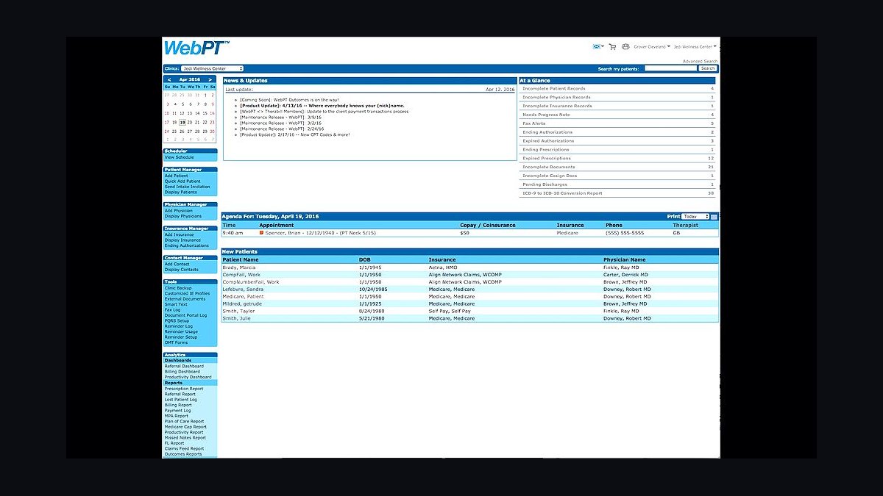Open Customized IE Profiles
Screen dimensions: 883x496
187,294
